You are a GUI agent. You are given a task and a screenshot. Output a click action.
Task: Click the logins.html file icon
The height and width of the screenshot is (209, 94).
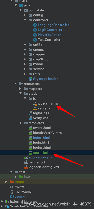click(x=31, y=148)
